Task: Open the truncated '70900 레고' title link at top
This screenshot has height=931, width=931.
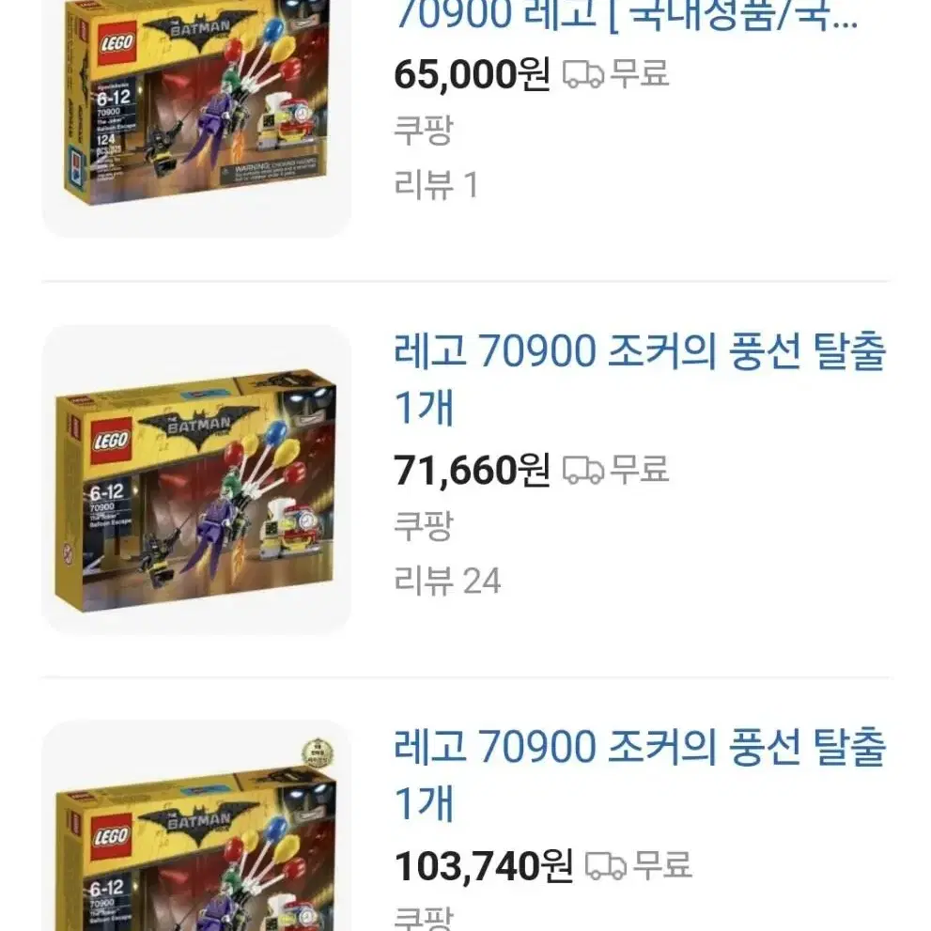Action: pos(627,15)
